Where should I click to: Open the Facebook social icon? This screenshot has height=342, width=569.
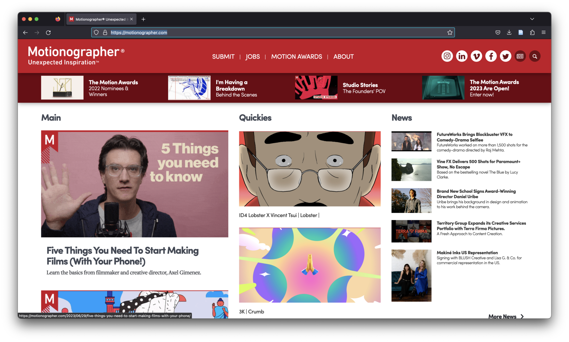tap(491, 56)
